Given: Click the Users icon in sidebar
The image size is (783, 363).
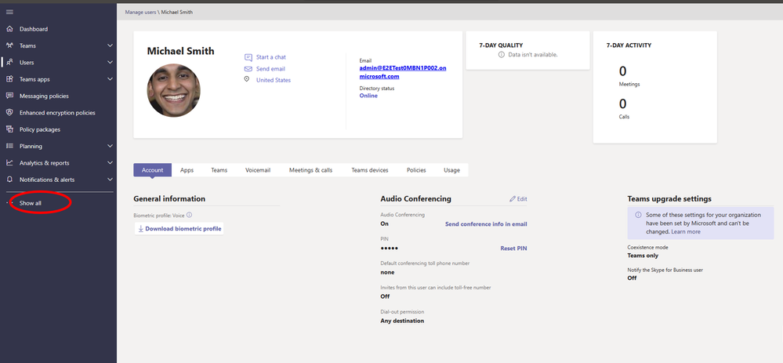Looking at the screenshot, I should coord(9,63).
